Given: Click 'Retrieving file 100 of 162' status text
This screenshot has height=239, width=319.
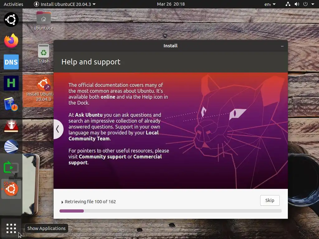Looking at the screenshot, I should tap(90, 202).
